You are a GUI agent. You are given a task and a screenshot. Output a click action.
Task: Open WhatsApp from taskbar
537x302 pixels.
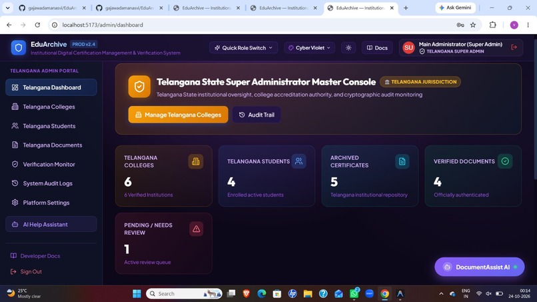[x=354, y=294]
